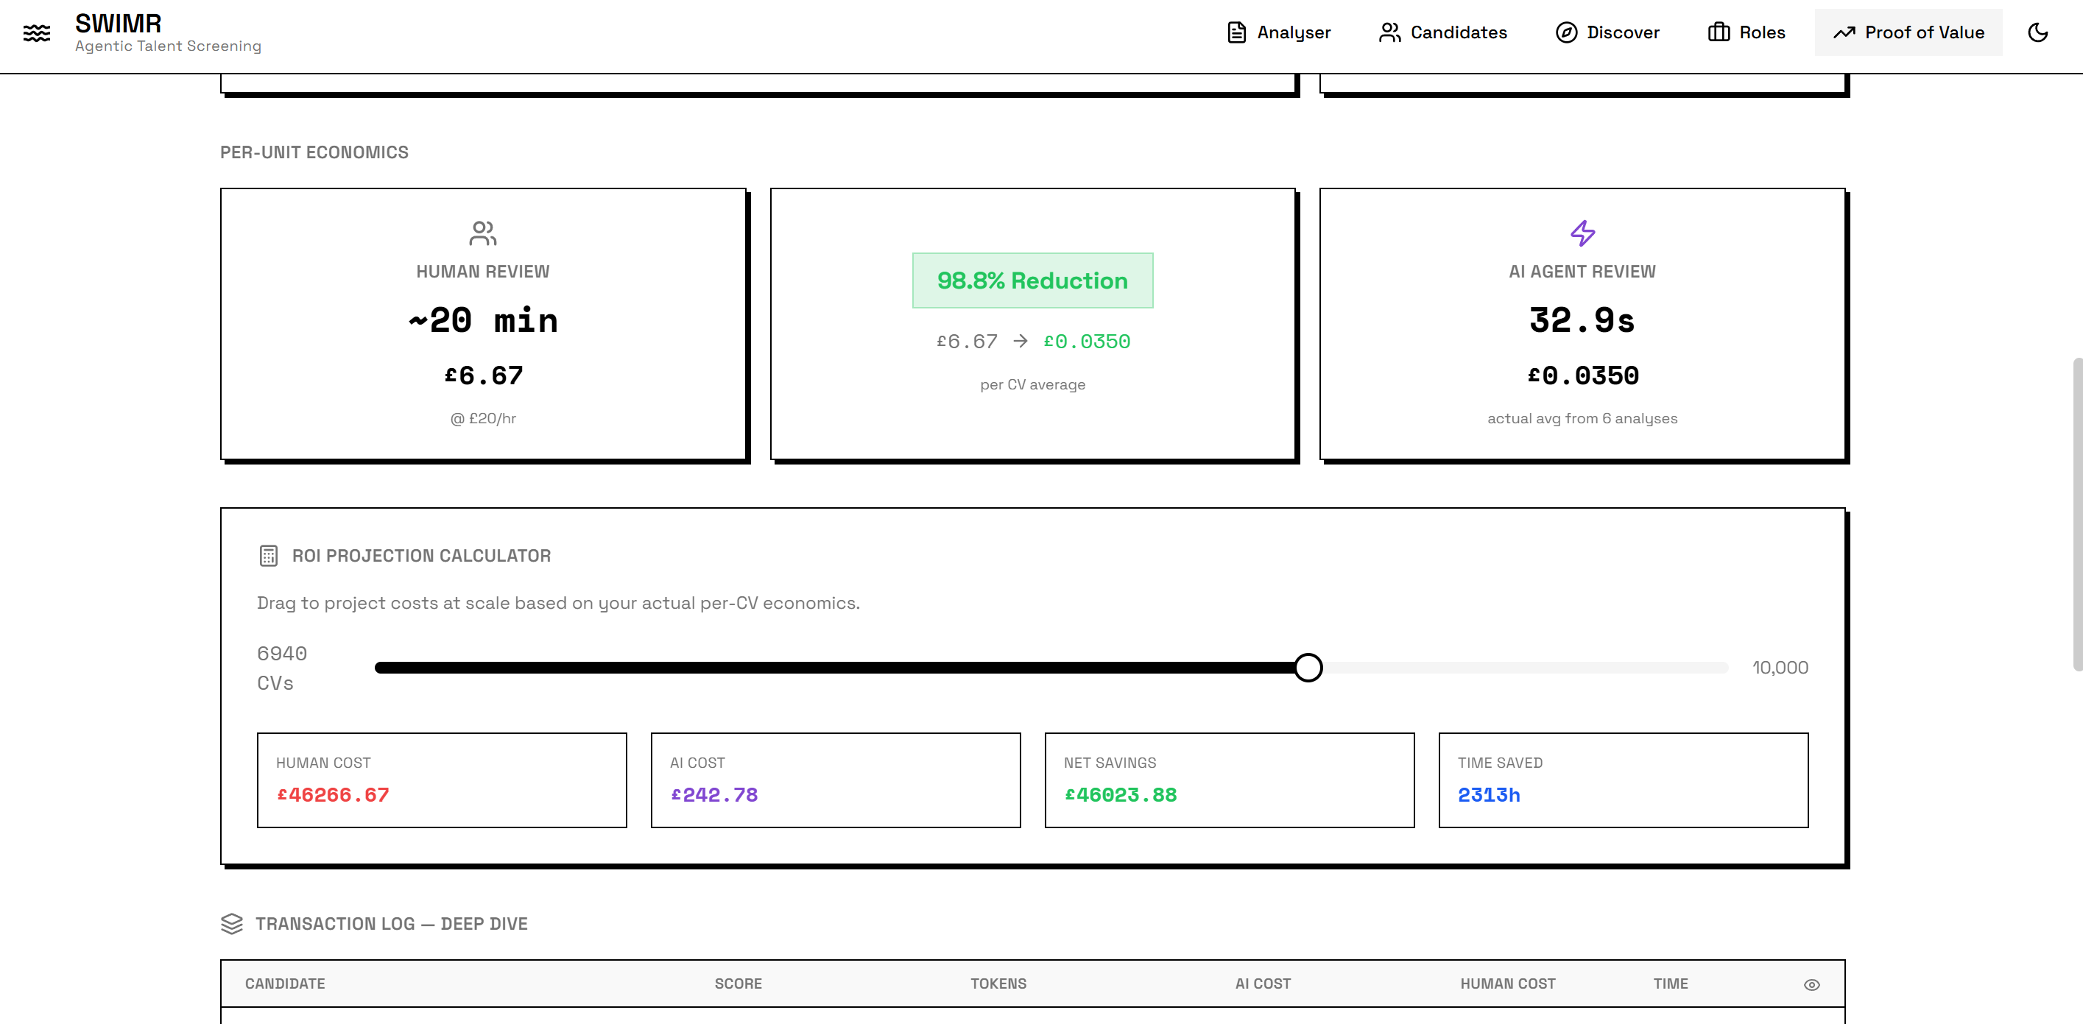Screen dimensions: 2083x1024
Task: Click the SWIMR waves logo icon
Action: [36, 32]
